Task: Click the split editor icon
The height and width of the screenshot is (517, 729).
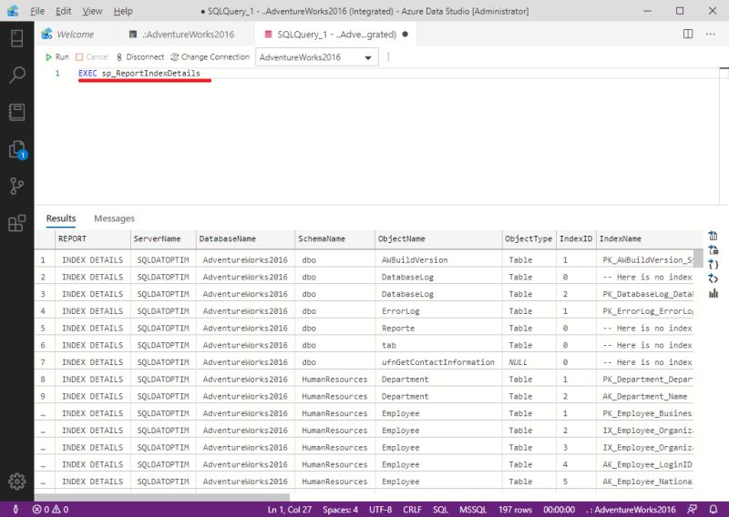Action: [688, 34]
